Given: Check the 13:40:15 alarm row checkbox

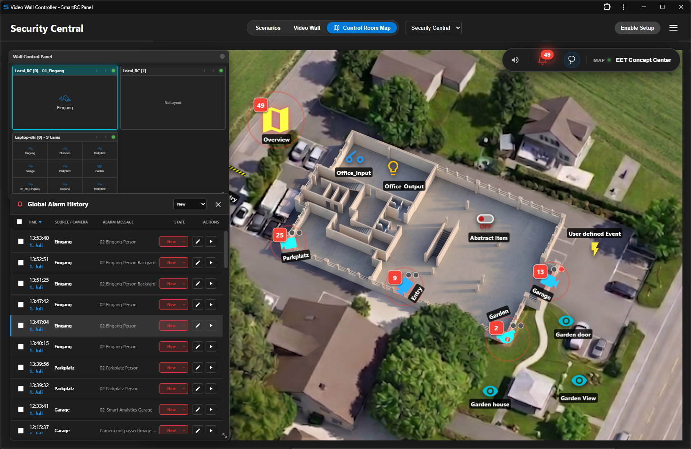Looking at the screenshot, I should pos(21,347).
